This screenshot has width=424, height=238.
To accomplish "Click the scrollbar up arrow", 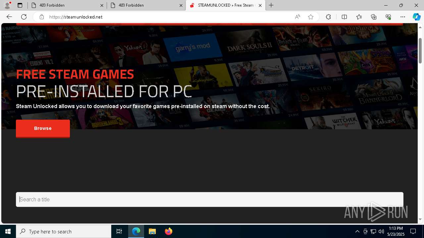I will pos(420,27).
